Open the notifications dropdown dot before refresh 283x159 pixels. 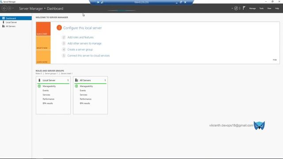tap(232, 8)
